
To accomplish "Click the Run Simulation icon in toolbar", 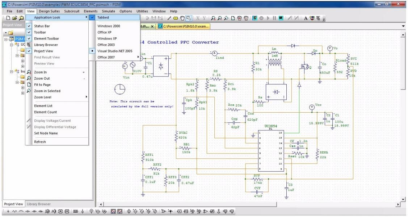I will [x=255, y=18].
